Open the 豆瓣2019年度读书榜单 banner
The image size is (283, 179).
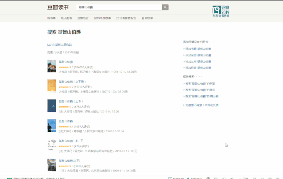221,11
